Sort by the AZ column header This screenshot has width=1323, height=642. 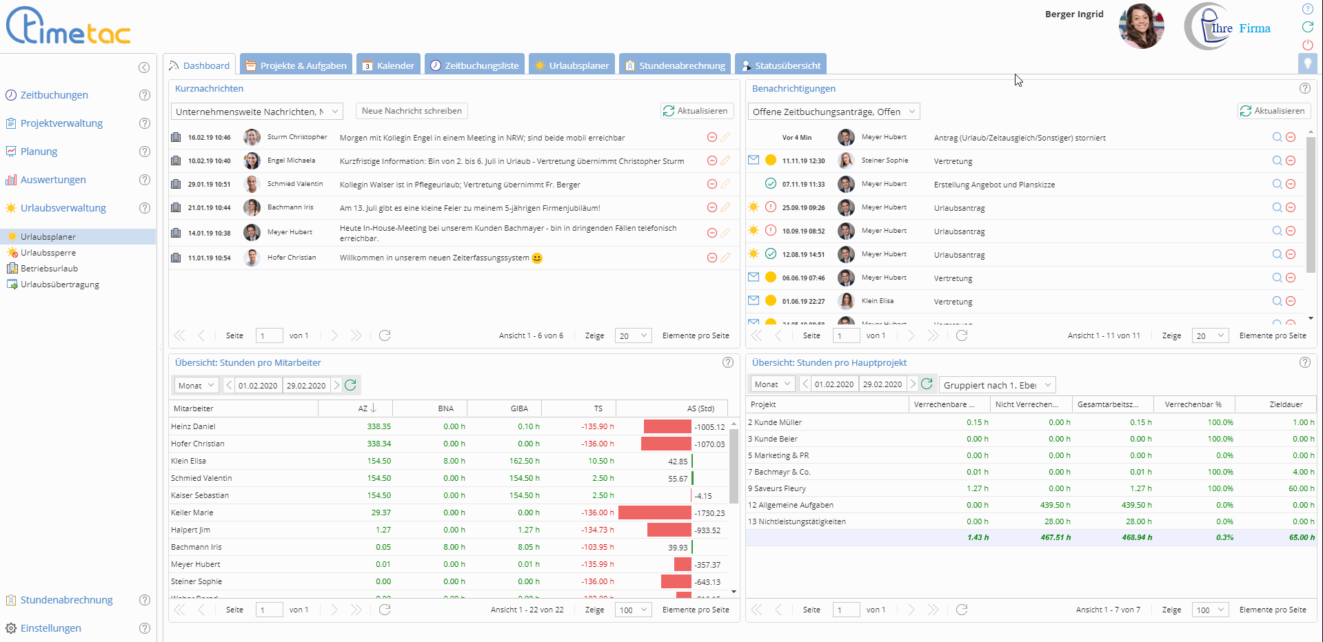363,408
